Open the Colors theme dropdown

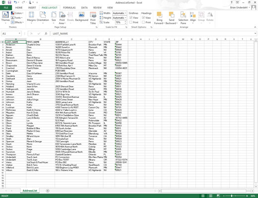pyautogui.click(x=17, y=13)
